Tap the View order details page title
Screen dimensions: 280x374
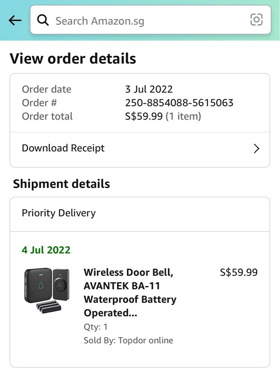[73, 58]
